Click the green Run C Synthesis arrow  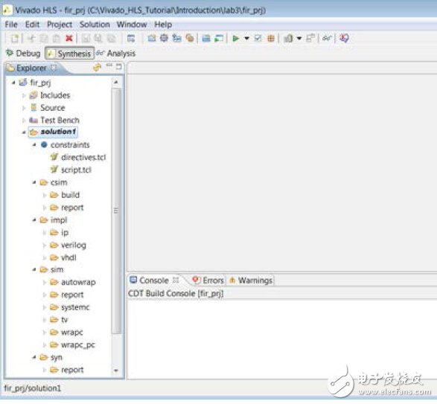pyautogui.click(x=236, y=38)
